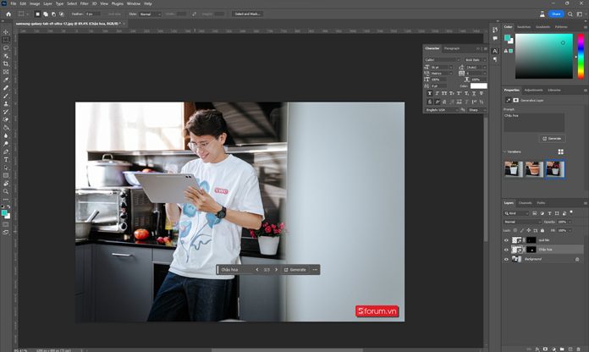Click Generate button in Properties panel
The width and height of the screenshot is (589, 352).
click(553, 138)
